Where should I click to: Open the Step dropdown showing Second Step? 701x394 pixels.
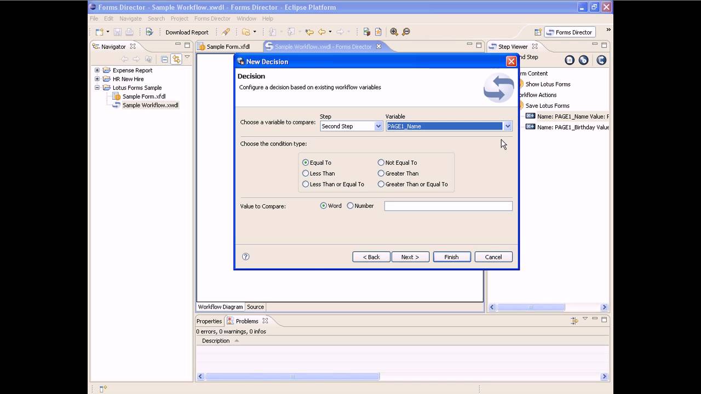coord(378,126)
